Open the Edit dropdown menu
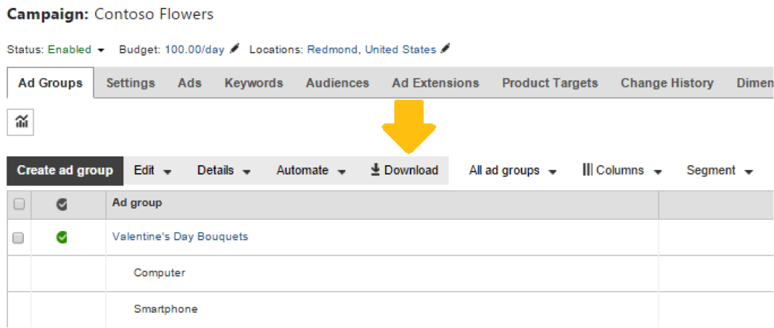The height and width of the screenshot is (328, 774). (x=152, y=170)
